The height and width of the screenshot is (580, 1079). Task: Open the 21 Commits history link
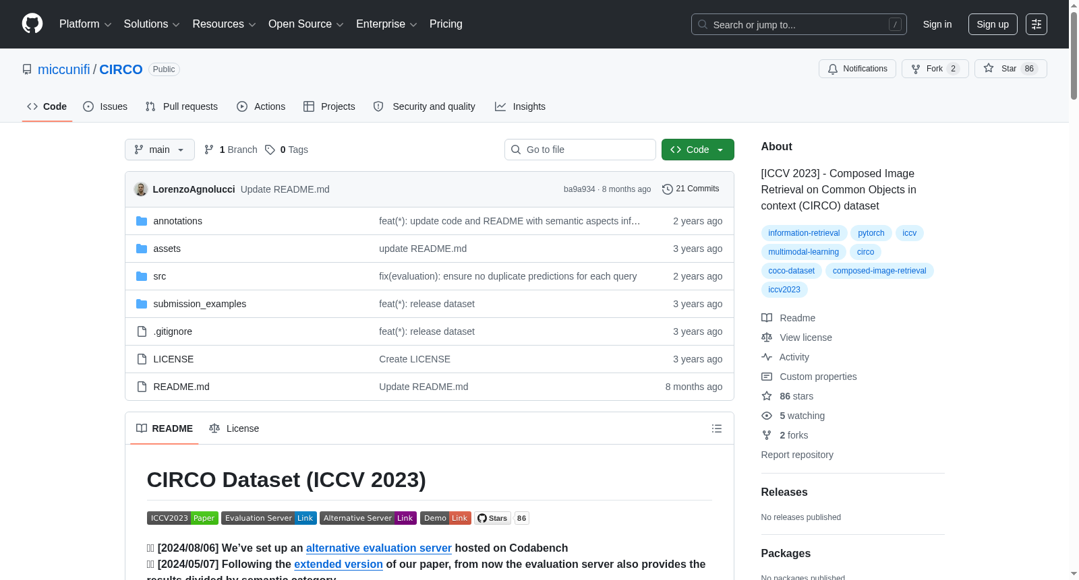coord(691,189)
